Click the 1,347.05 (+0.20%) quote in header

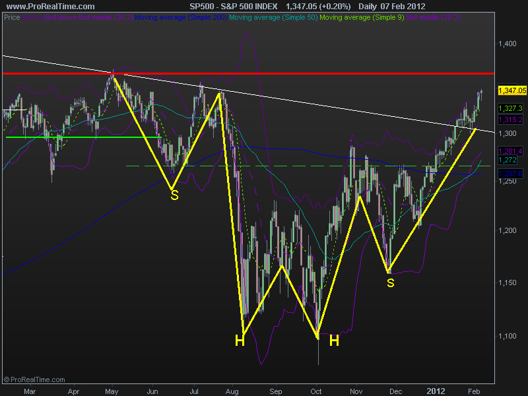click(318, 7)
